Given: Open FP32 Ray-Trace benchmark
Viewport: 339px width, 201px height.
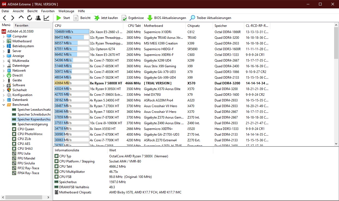Looking at the screenshot, I should click(26, 168).
